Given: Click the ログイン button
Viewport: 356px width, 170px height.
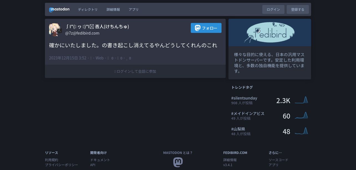Looking at the screenshot, I should [x=273, y=9].
